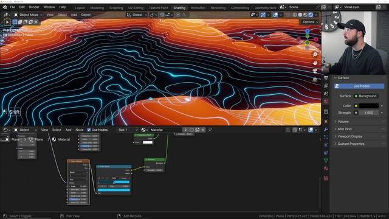Open the Help menu
Screen dimensions: 389x219
63,7
